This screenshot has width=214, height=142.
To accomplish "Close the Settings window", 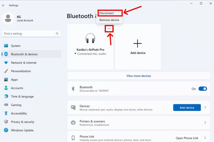I will 211,3.
